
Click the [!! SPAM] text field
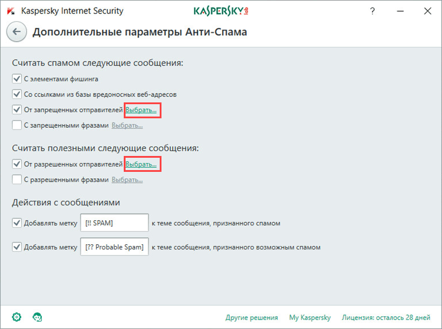114,222
